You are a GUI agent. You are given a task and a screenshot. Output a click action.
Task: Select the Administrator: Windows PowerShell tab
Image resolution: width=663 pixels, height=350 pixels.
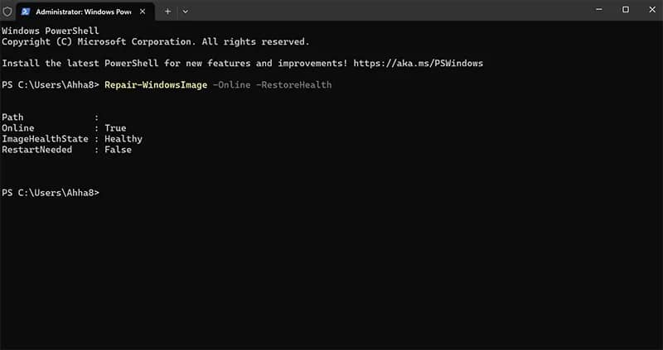[x=83, y=12]
